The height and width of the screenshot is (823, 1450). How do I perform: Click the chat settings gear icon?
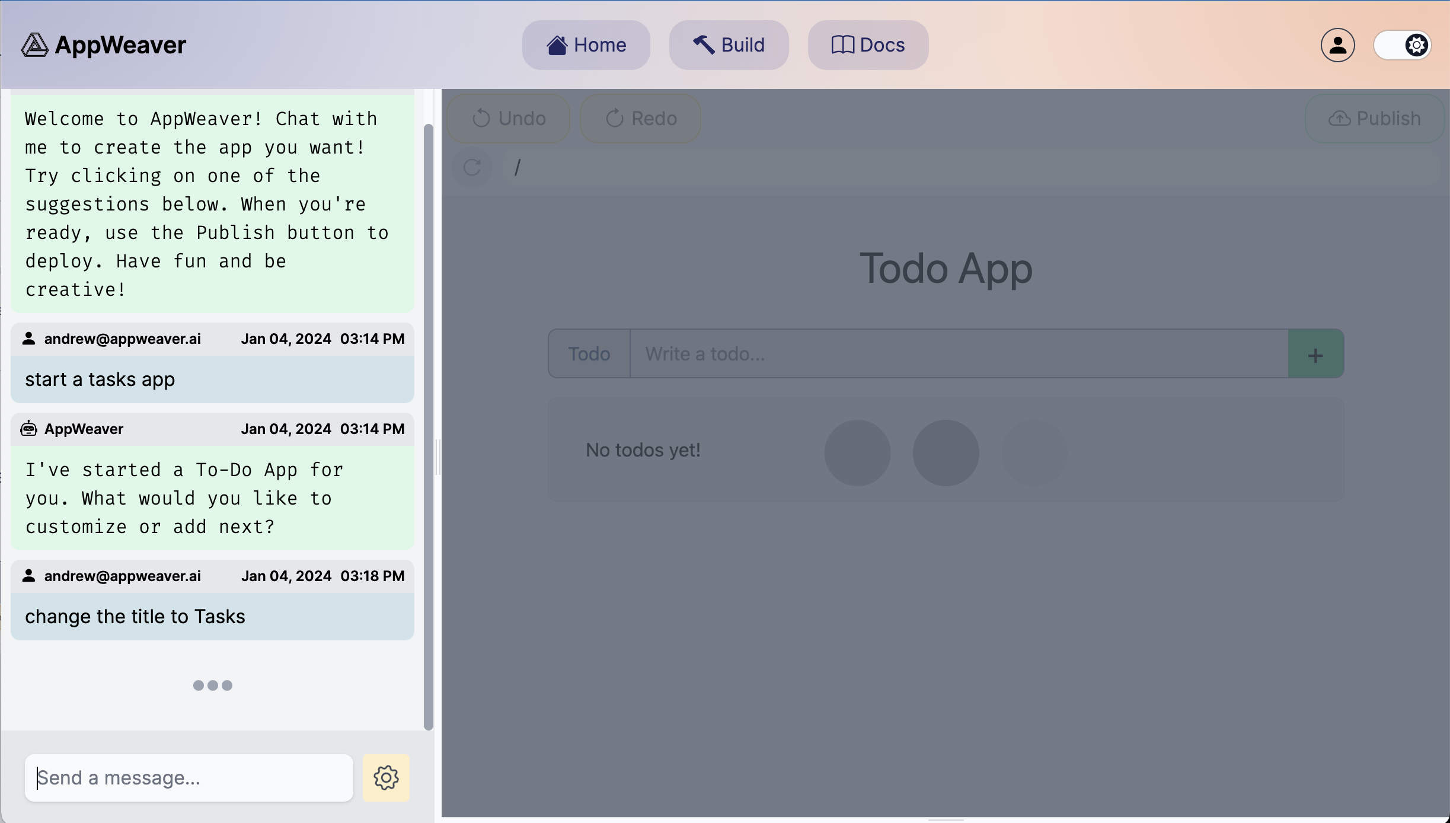coord(386,777)
